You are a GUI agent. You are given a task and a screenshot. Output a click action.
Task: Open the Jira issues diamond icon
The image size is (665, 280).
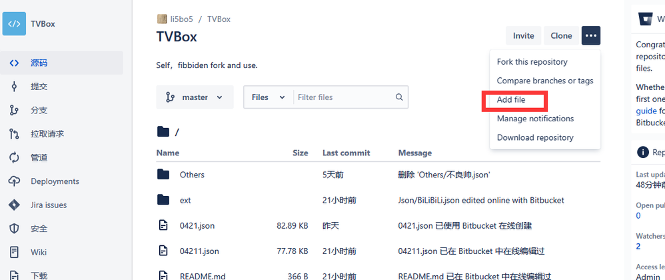[14, 205]
